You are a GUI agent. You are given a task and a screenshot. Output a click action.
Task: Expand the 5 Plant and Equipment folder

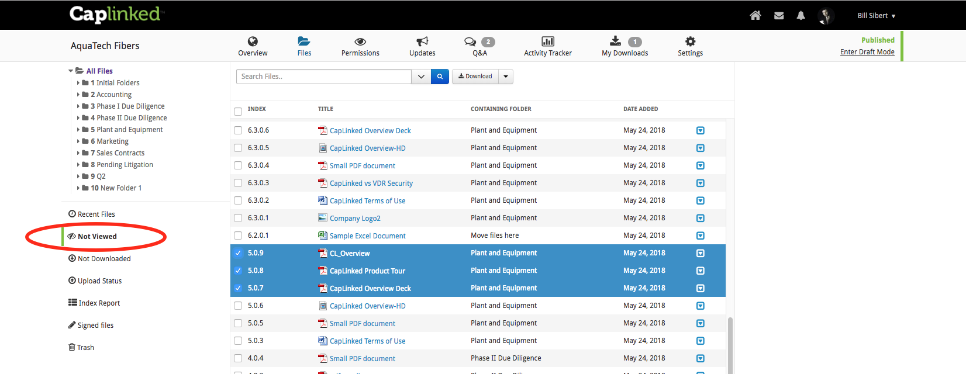pos(78,130)
